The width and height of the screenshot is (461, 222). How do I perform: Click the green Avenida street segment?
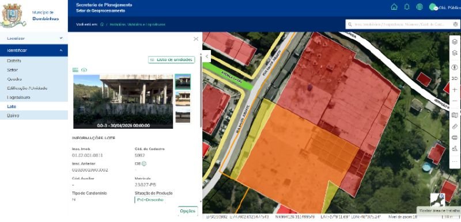click(227, 75)
